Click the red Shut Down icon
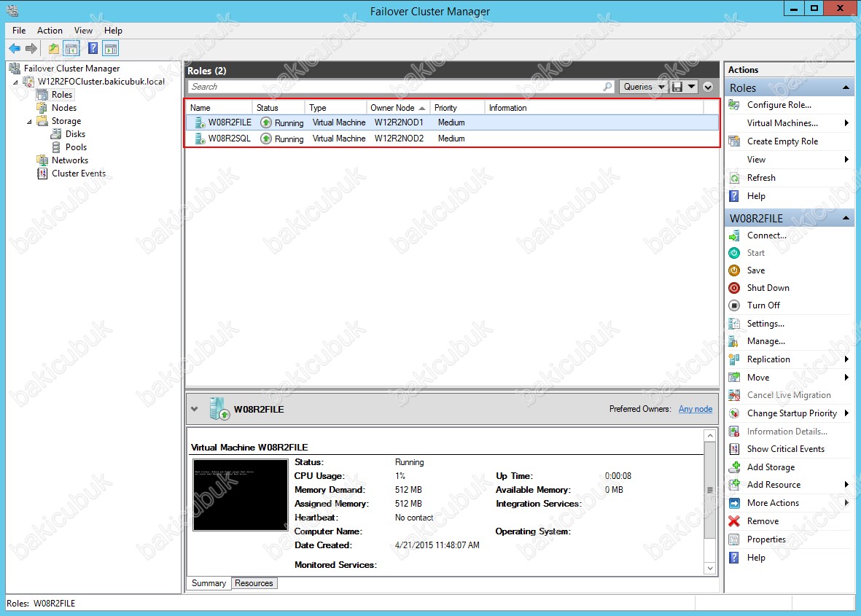 click(733, 288)
